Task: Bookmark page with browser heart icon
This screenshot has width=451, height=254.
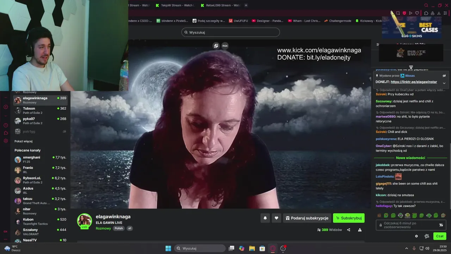Action: click(x=417, y=13)
